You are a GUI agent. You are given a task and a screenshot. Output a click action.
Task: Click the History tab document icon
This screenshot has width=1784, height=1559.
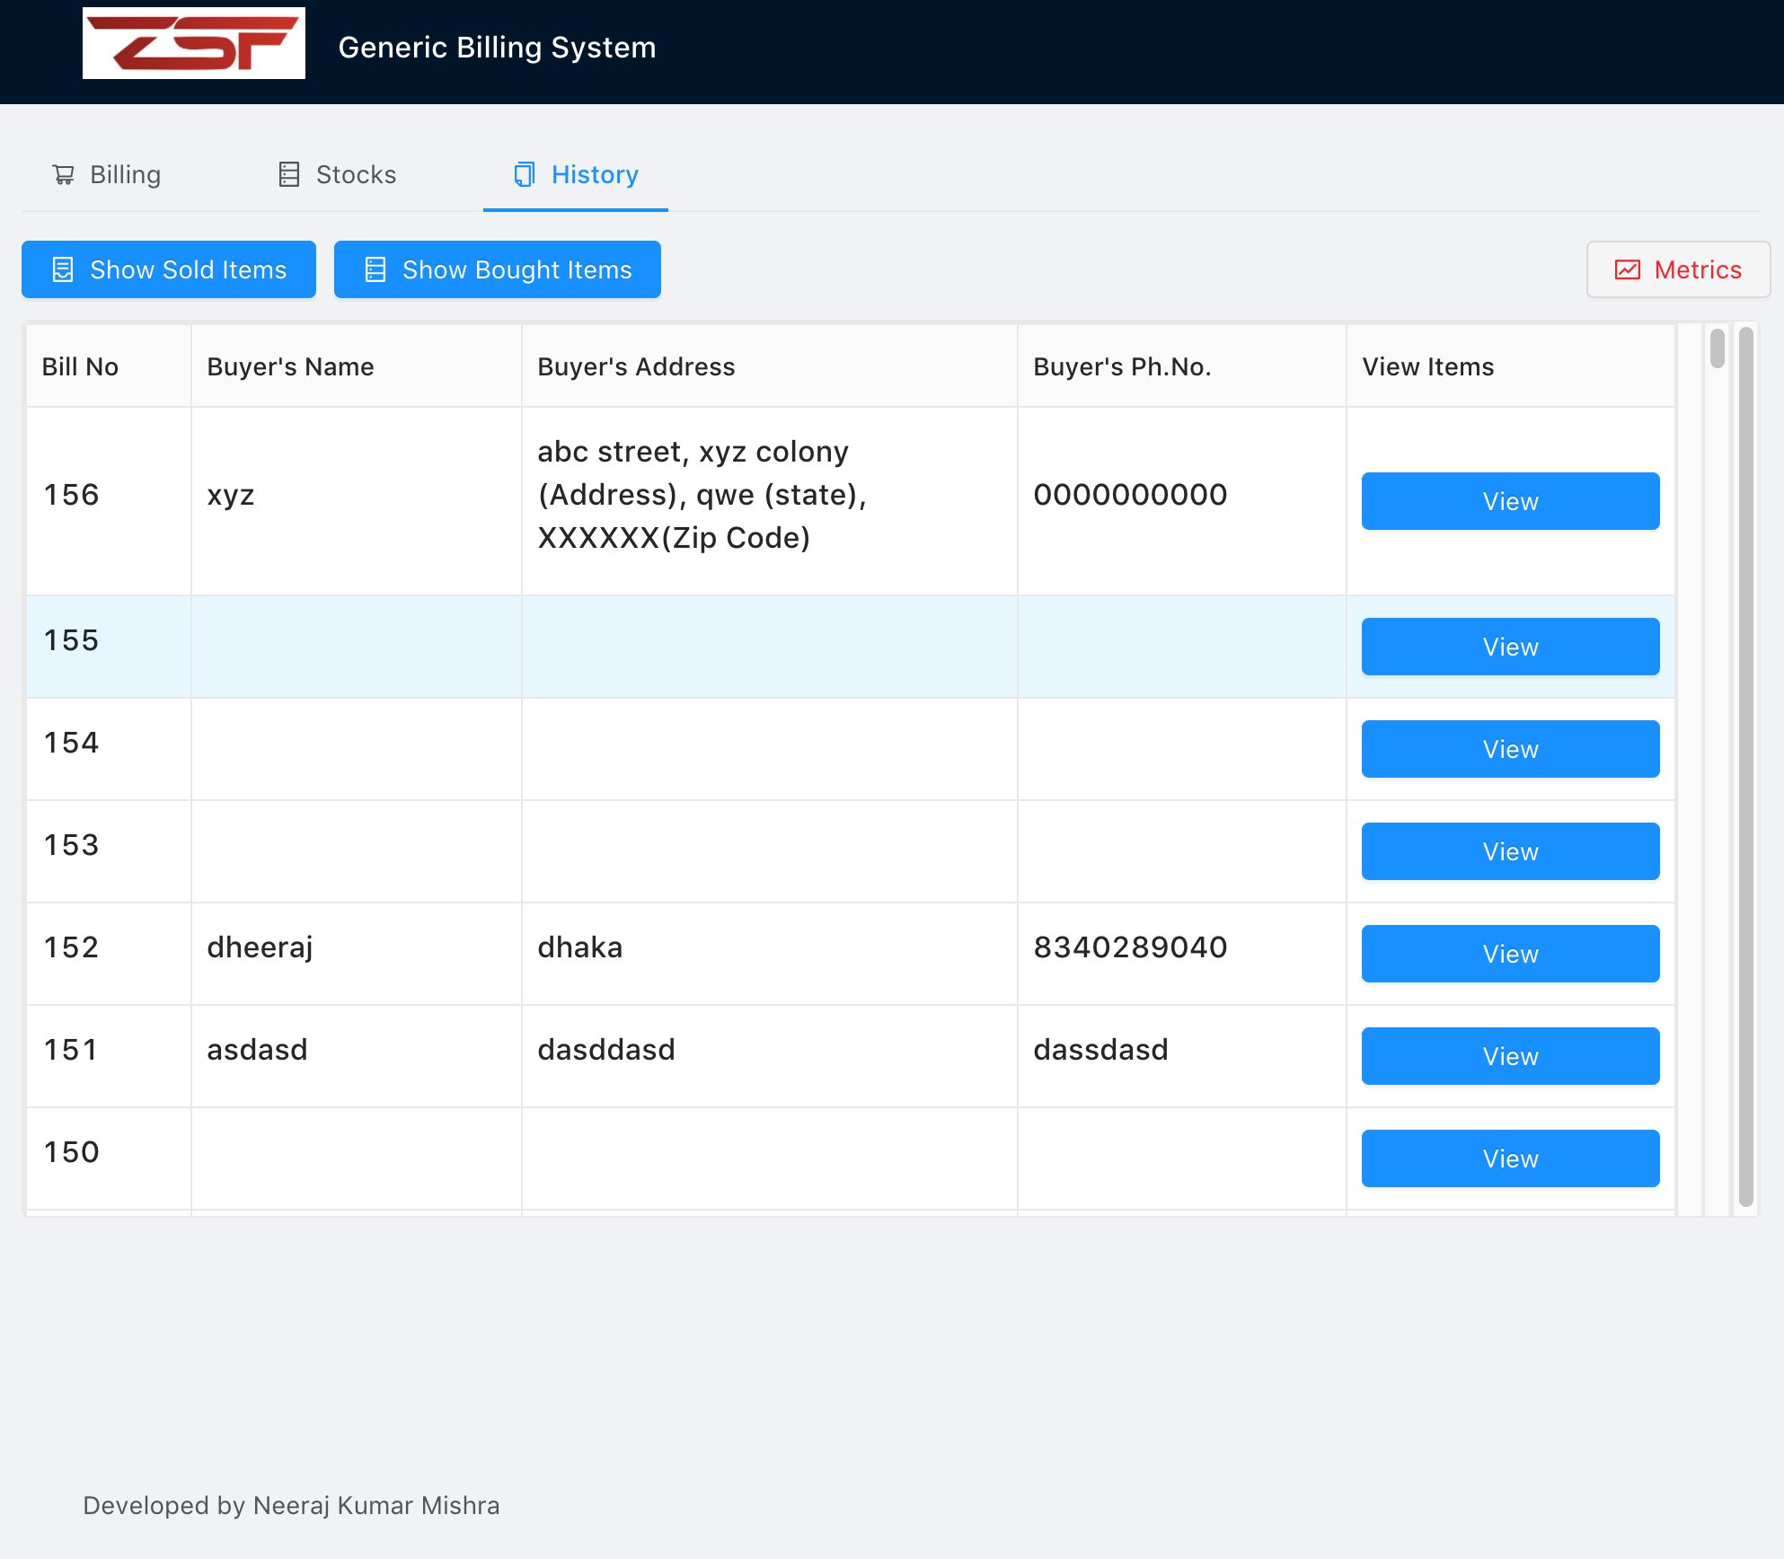524,174
